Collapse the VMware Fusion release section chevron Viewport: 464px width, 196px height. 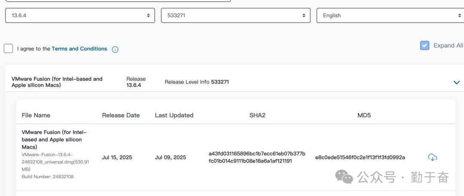(x=457, y=82)
